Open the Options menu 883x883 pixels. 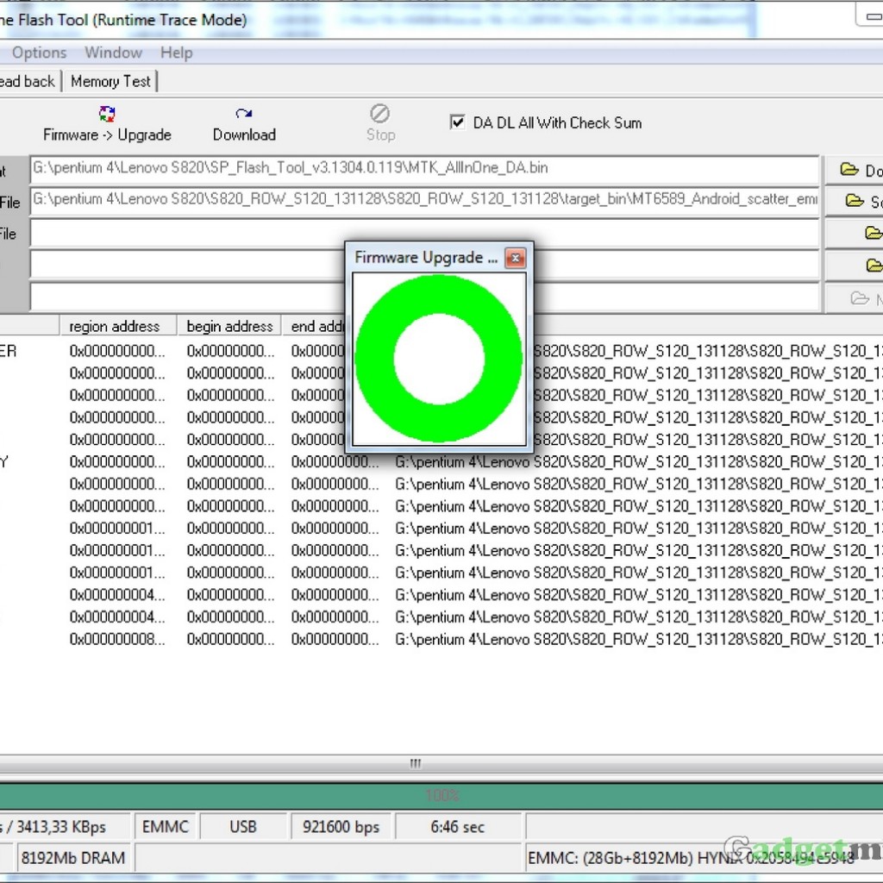coord(39,53)
